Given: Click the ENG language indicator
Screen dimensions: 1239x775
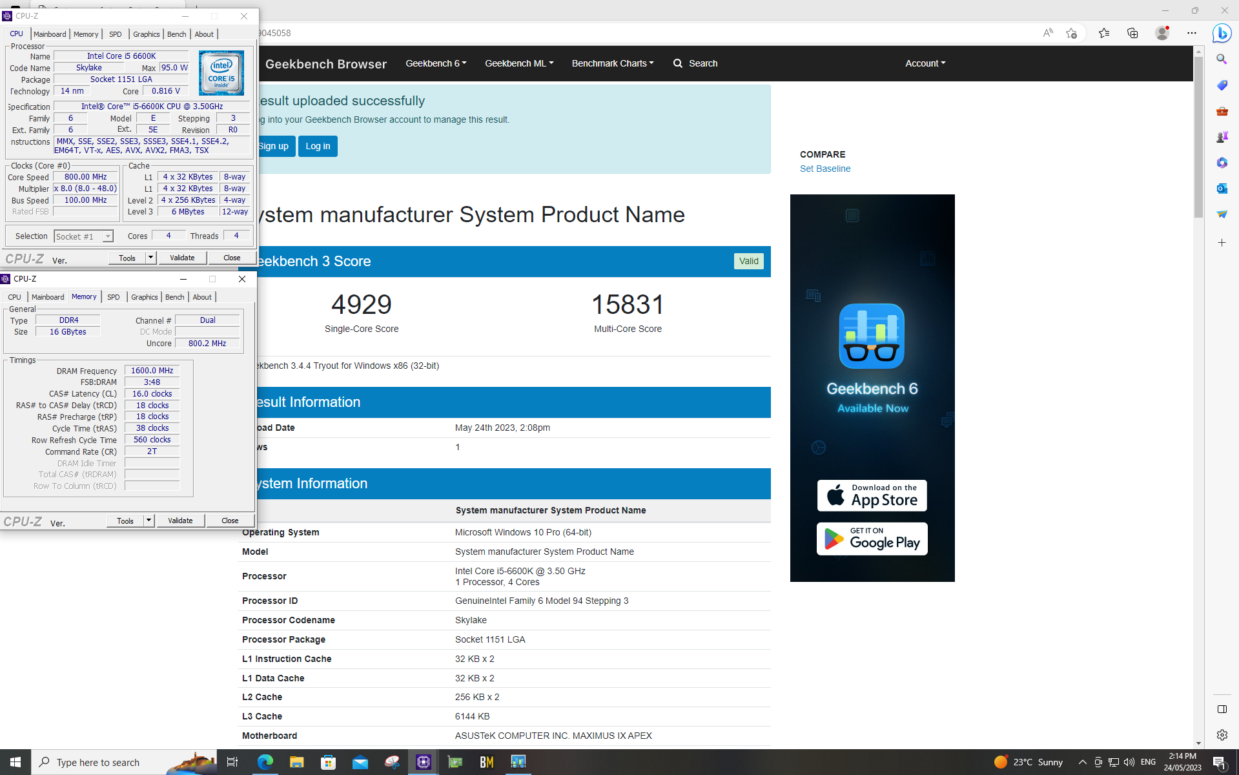Looking at the screenshot, I should (x=1148, y=762).
